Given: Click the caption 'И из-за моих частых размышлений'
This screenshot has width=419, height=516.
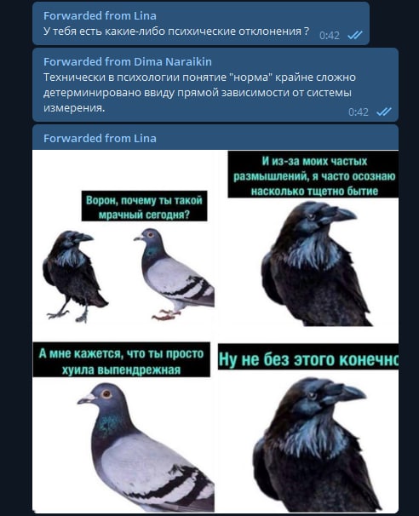Looking at the screenshot, I should [x=313, y=175].
